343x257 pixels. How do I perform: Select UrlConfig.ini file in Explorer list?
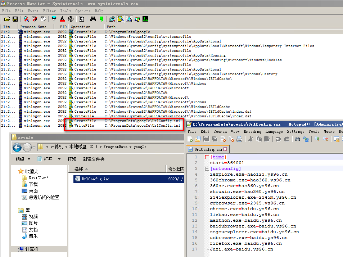[129, 179]
